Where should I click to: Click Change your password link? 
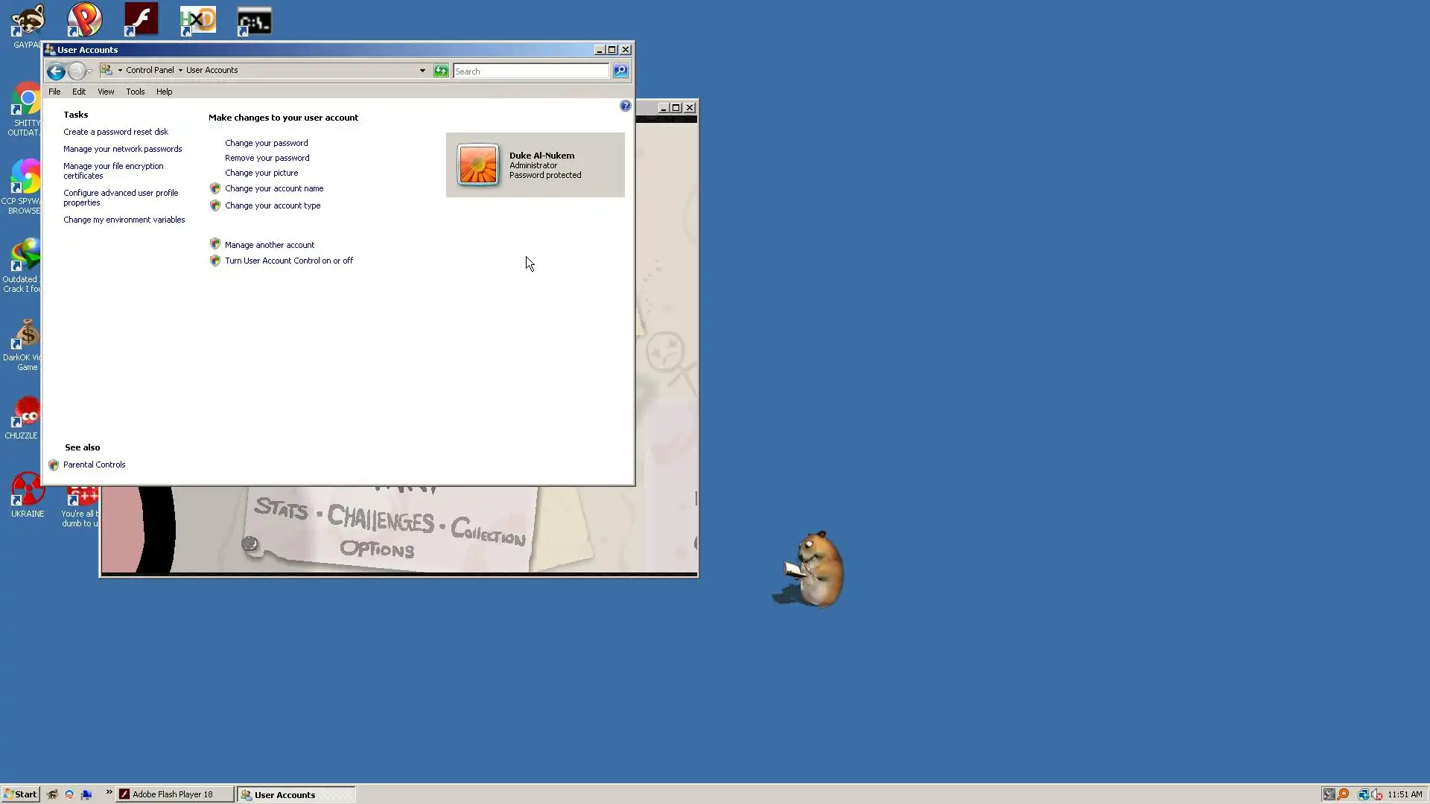[x=266, y=143]
